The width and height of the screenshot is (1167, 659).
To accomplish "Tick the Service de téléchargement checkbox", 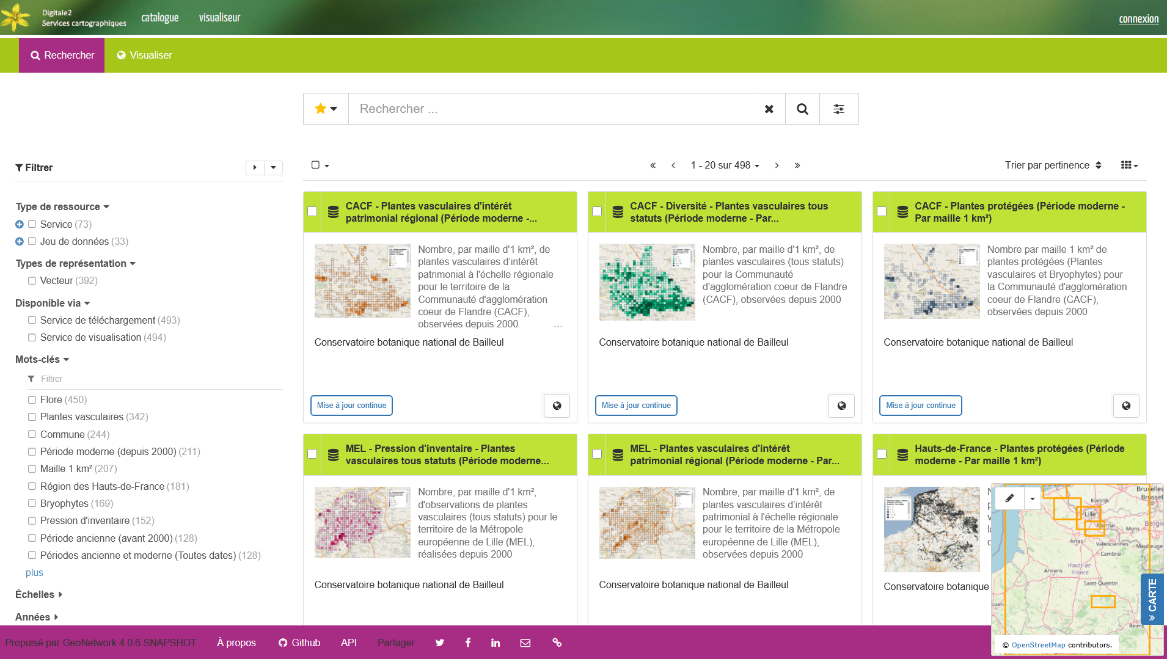I will (x=32, y=320).
